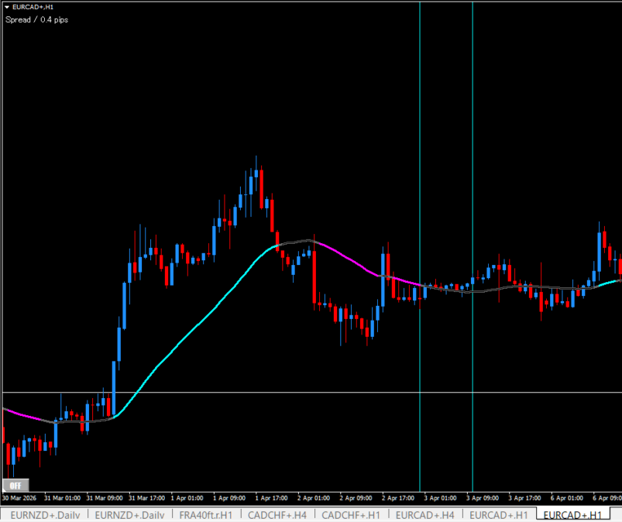Click the 30 Mar 2026 date label

coord(20,497)
